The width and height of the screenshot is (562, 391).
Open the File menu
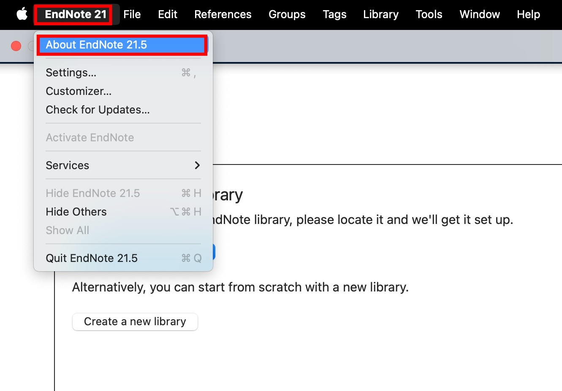(x=132, y=14)
